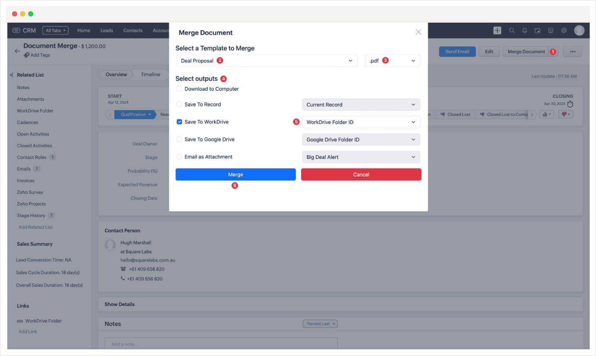Click the macOS yellow minimize window dot
596x356 pixels.
click(x=23, y=14)
